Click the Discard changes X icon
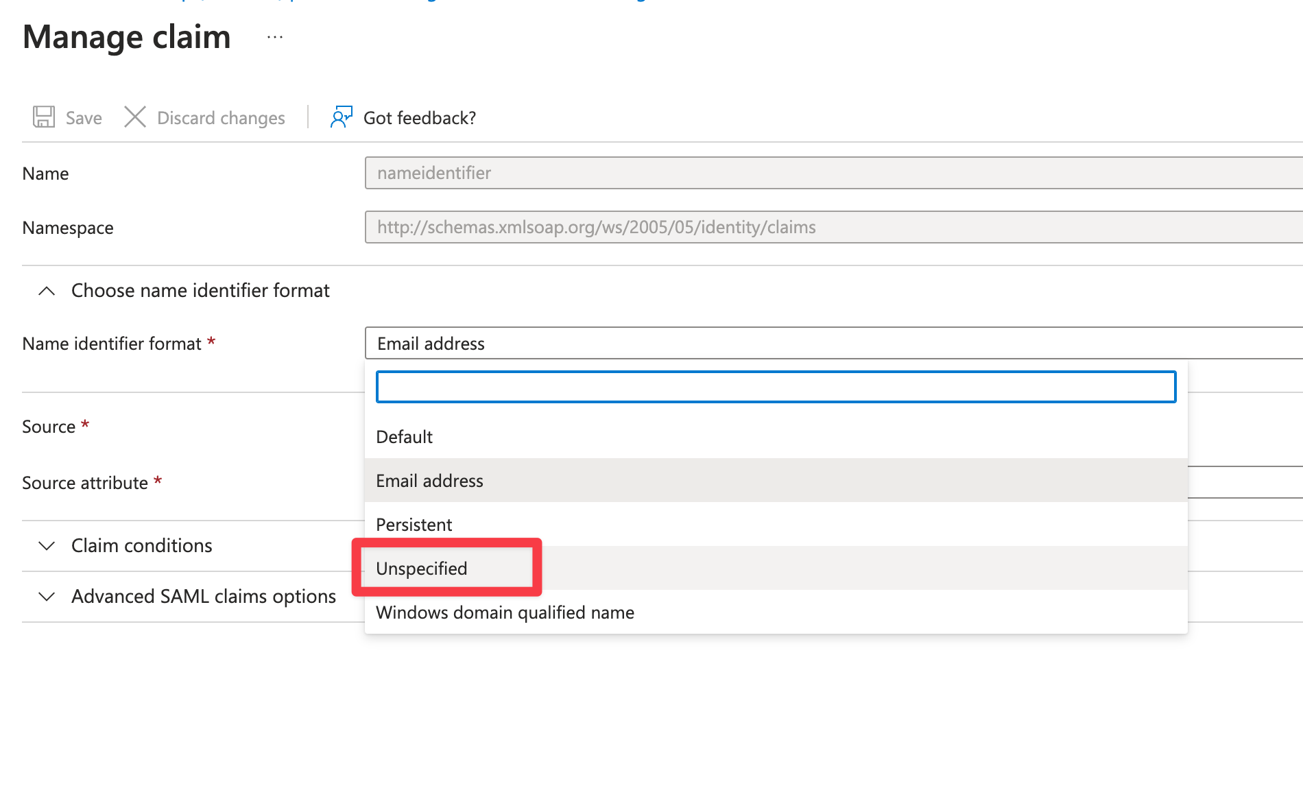The height and width of the screenshot is (786, 1303). click(x=135, y=117)
